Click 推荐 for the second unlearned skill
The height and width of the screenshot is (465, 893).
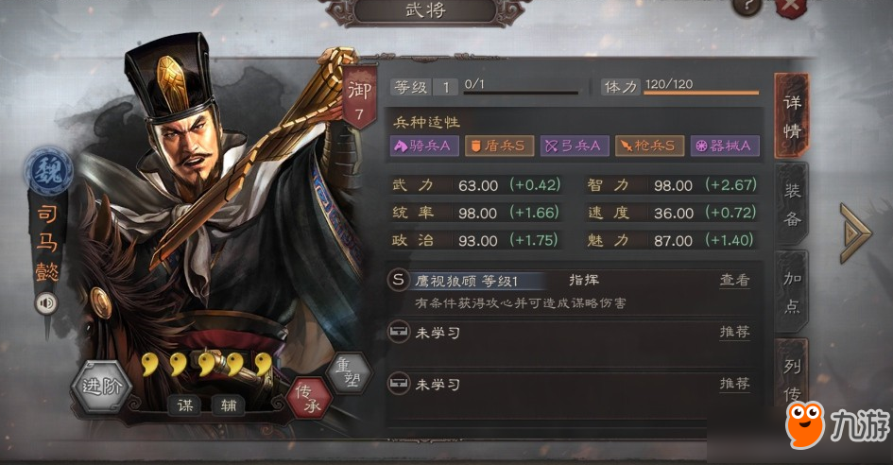734,384
